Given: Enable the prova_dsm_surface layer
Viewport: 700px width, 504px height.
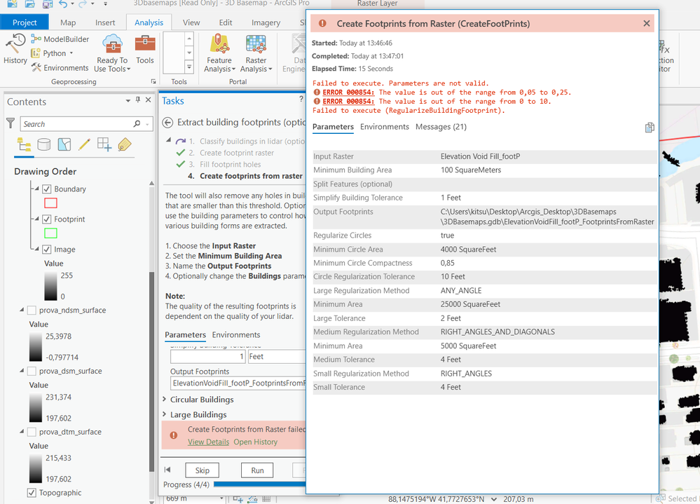Looking at the screenshot, I should (32, 371).
